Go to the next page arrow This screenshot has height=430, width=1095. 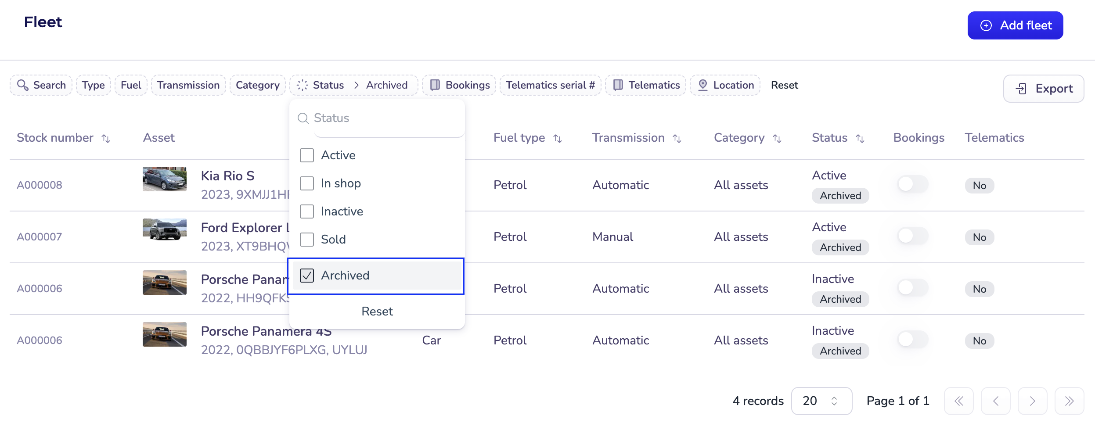(1032, 401)
